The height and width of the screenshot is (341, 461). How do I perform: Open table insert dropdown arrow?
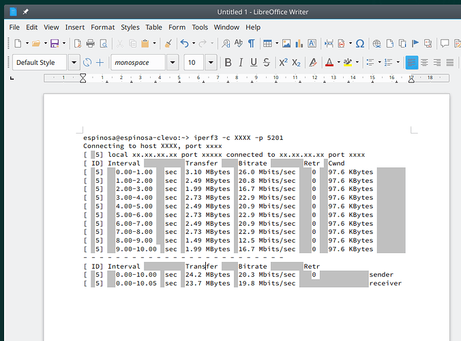[x=277, y=44]
